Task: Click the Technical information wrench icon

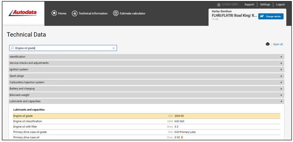Action: pyautogui.click(x=75, y=14)
